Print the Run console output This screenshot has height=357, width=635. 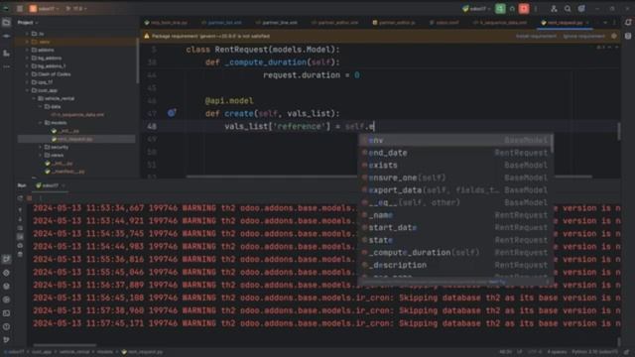pos(20,245)
